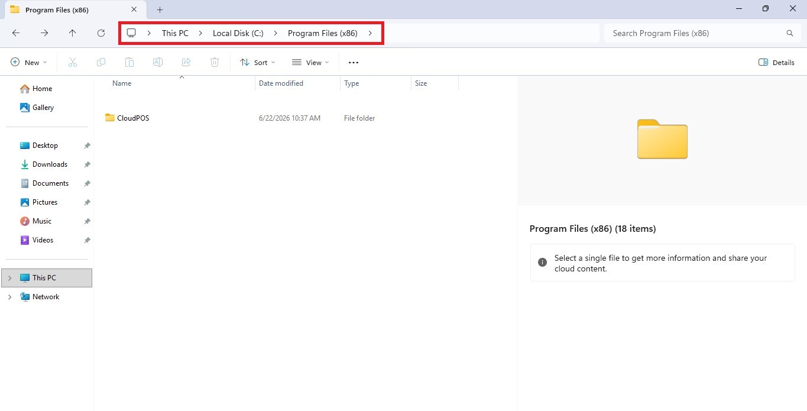Select the CloudPOS folder name
The height and width of the screenshot is (411, 807).
coord(133,118)
